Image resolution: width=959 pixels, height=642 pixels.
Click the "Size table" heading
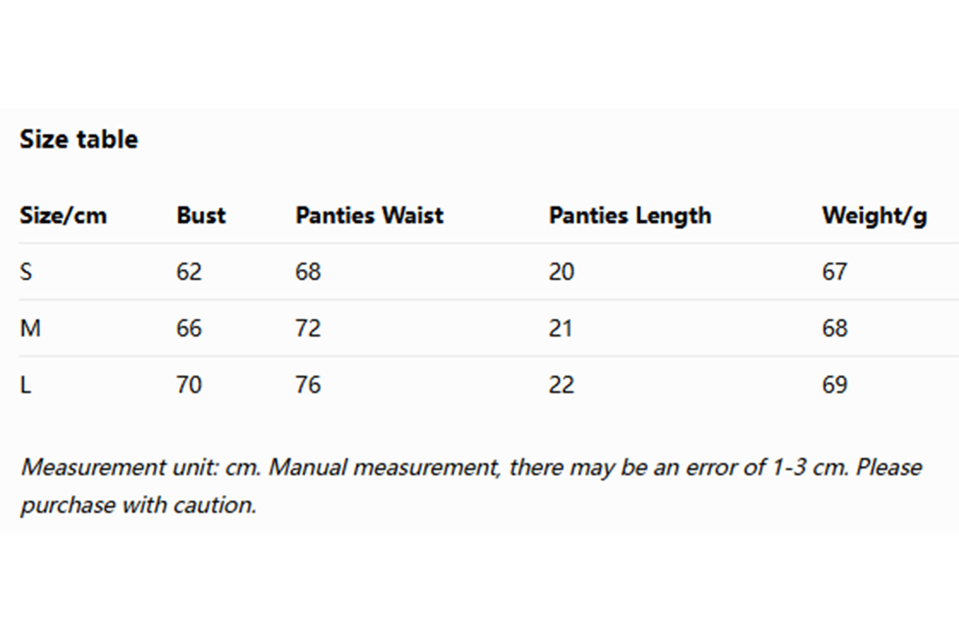79,139
